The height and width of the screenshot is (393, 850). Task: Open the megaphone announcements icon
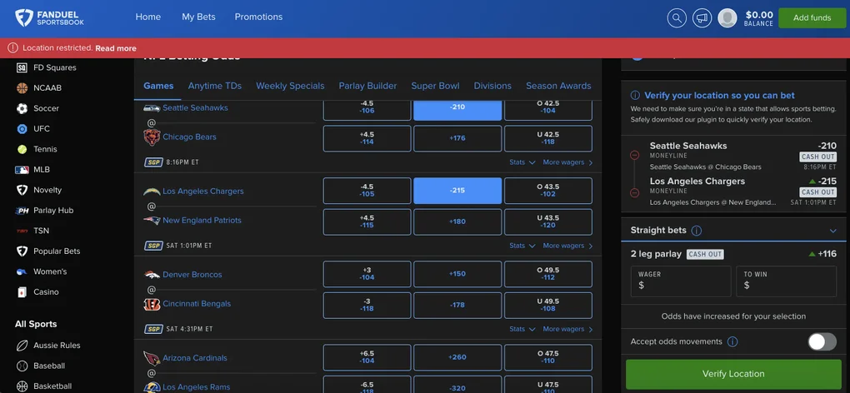[x=702, y=17]
